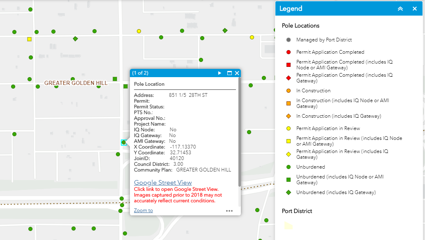The image size is (425, 240).
Task: Click the Legend panel title
Action: click(x=291, y=9)
